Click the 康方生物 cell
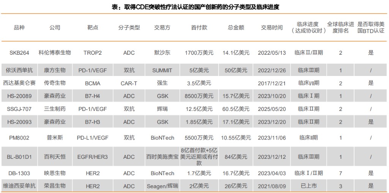Screen dimensions: 389x193 pyautogui.click(x=55, y=70)
